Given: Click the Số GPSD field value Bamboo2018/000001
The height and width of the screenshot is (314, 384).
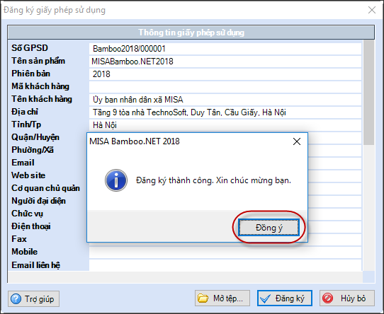Looking at the screenshot, I should pos(225,49).
